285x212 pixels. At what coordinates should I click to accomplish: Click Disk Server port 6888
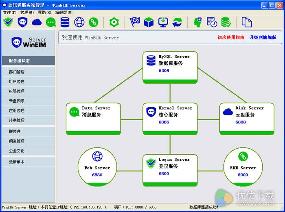pyautogui.click(x=241, y=122)
